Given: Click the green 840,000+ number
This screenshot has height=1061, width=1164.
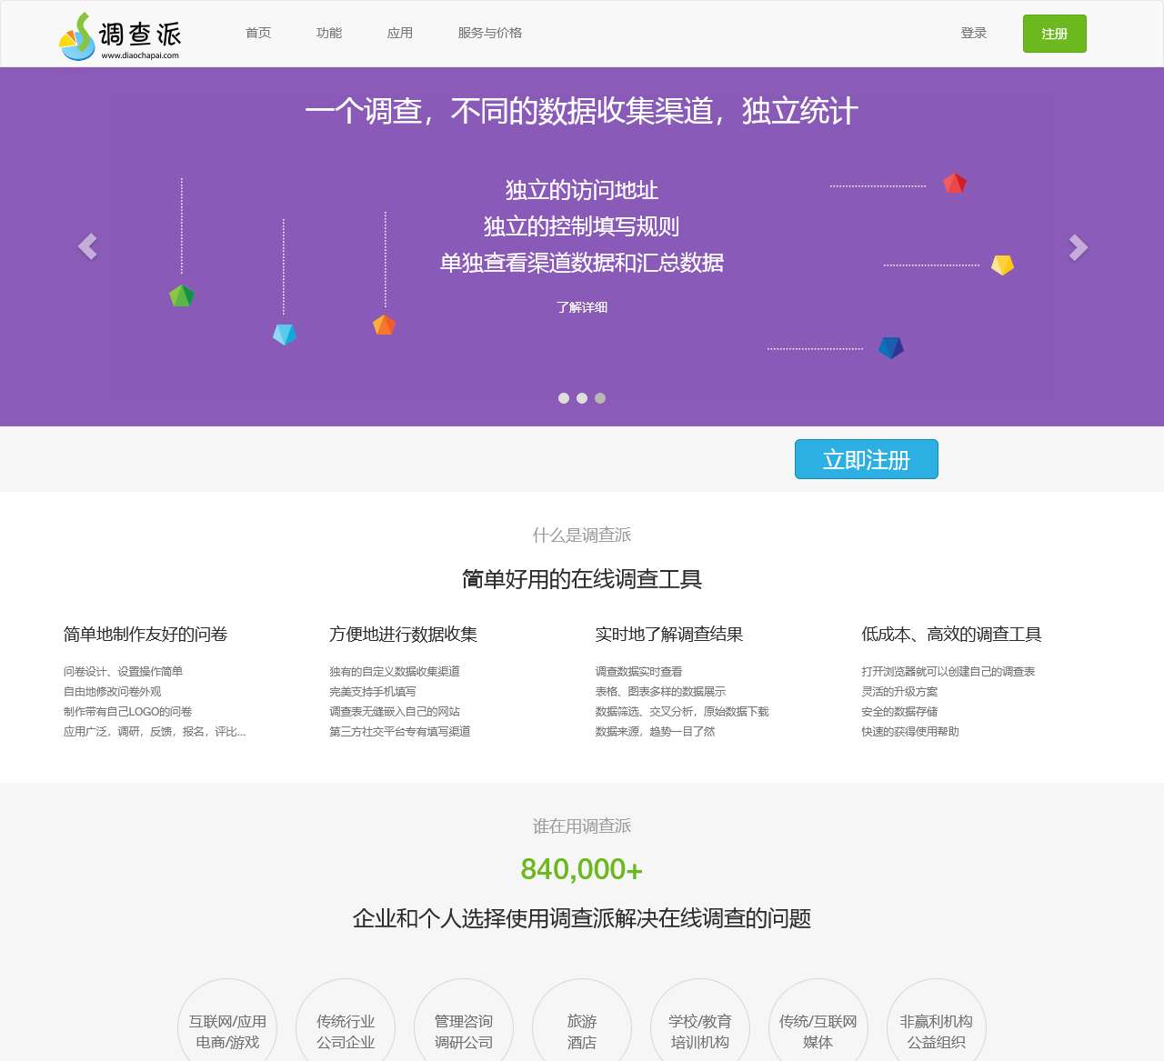Looking at the screenshot, I should [x=582, y=870].
